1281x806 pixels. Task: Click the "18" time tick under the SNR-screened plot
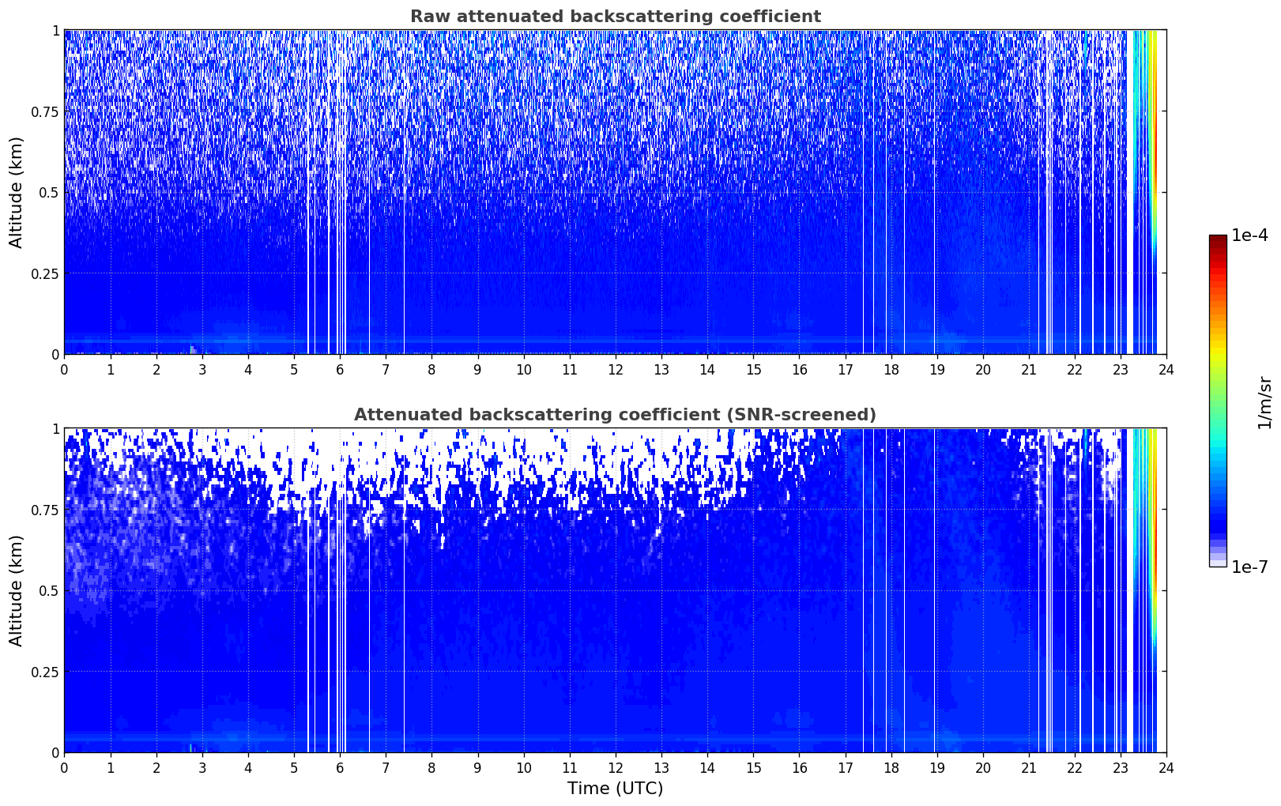[891, 767]
